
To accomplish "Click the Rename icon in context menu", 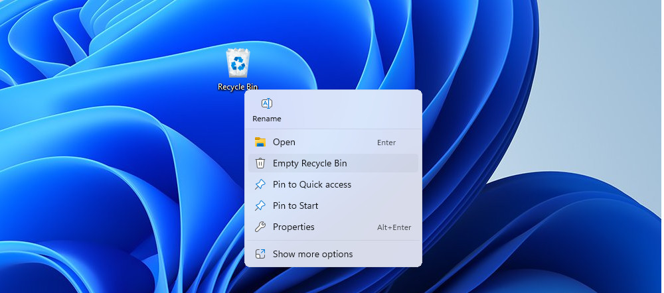I will (x=266, y=103).
